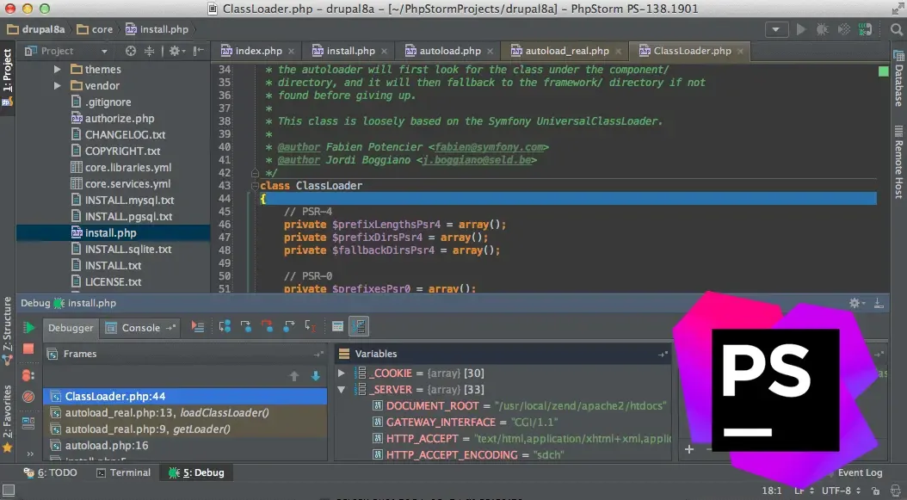Viewport: 907px width, 500px height.
Task: Open Project panel gear settings dropdown
Action: pyautogui.click(x=177, y=51)
